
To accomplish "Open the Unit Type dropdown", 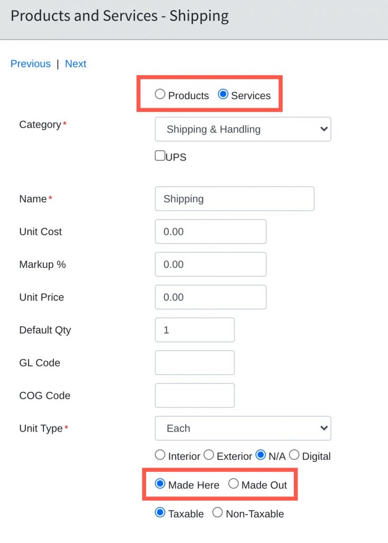I will tap(242, 428).
